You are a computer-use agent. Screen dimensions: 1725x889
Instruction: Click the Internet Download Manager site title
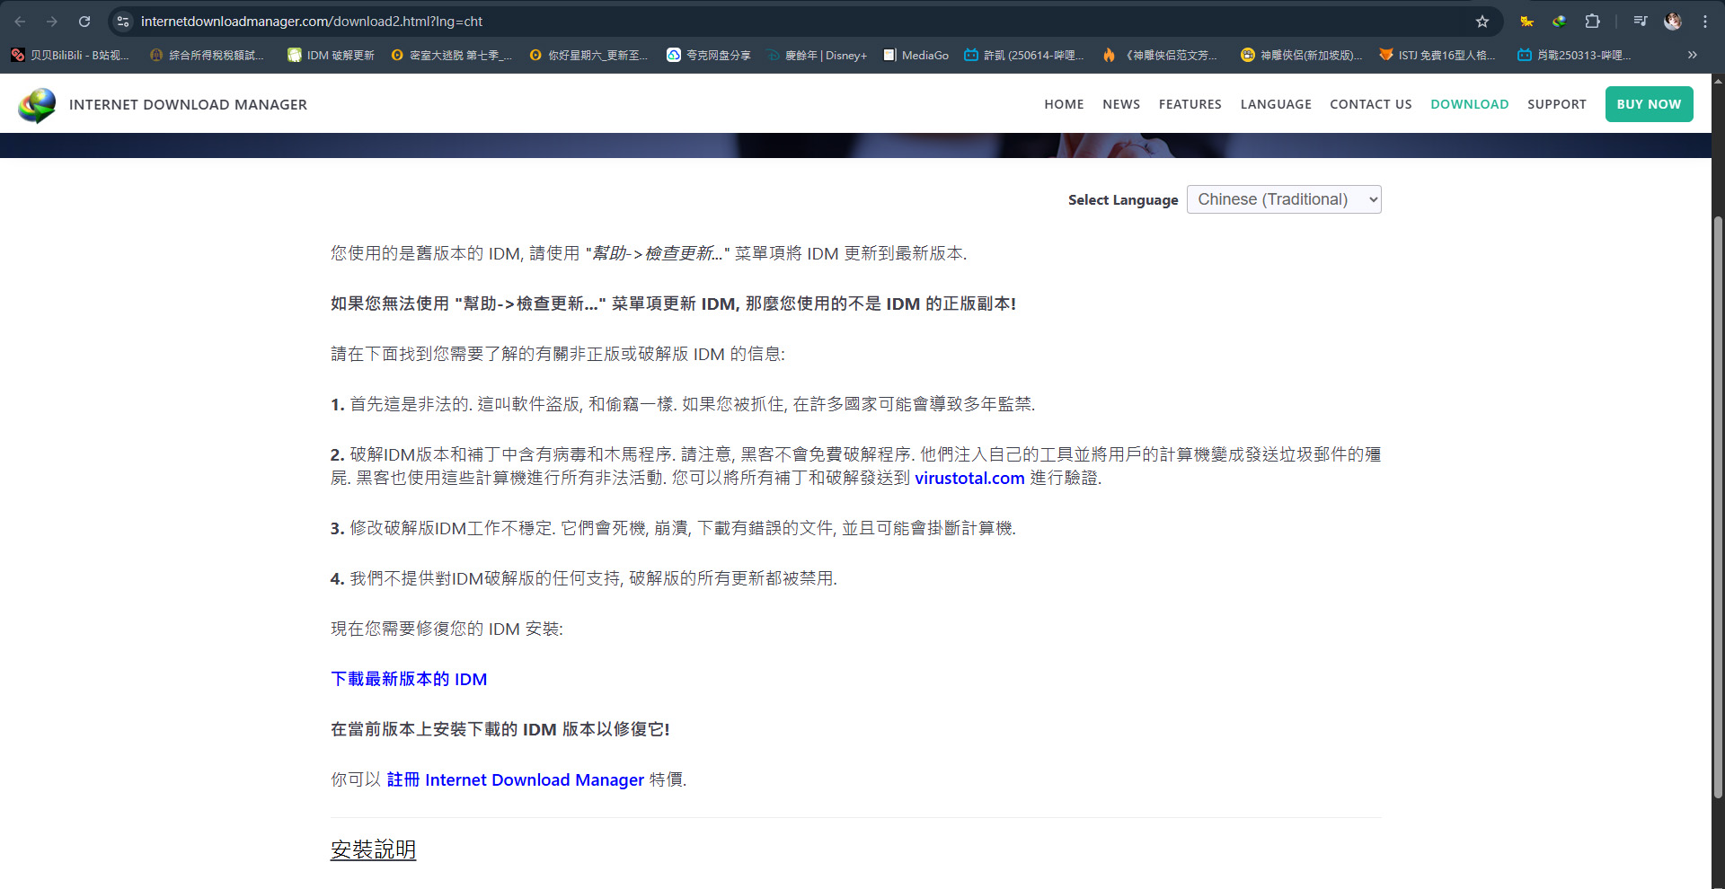188,105
